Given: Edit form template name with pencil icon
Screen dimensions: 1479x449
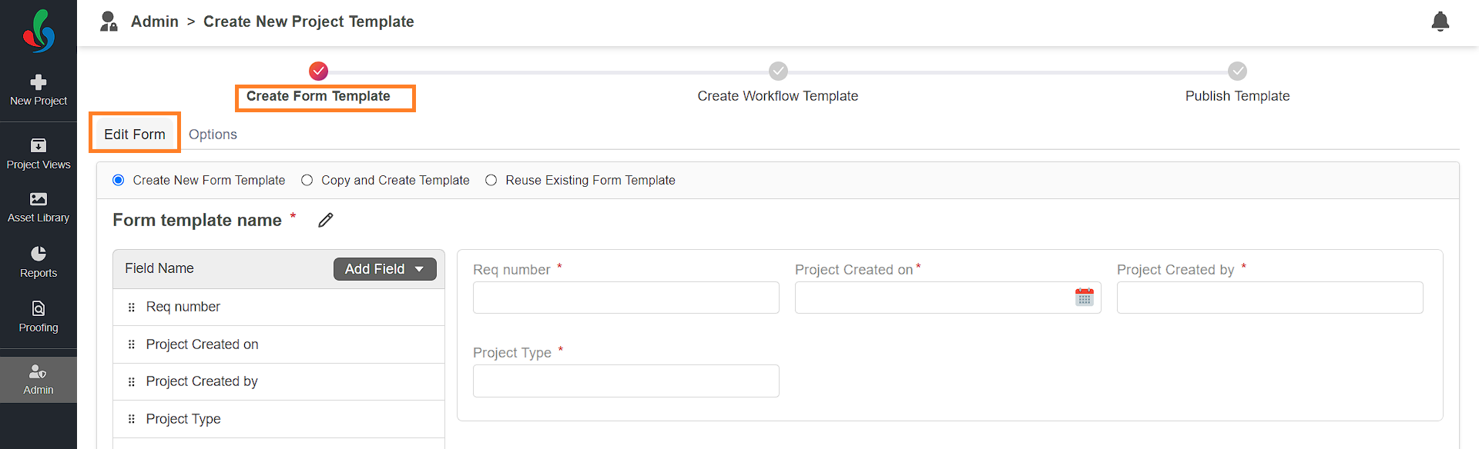Looking at the screenshot, I should (x=326, y=220).
